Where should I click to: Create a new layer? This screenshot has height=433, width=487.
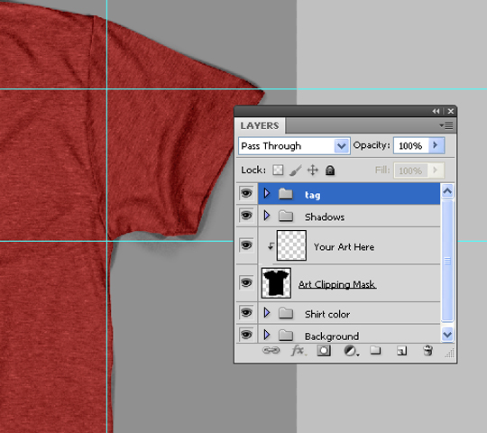coord(401,351)
